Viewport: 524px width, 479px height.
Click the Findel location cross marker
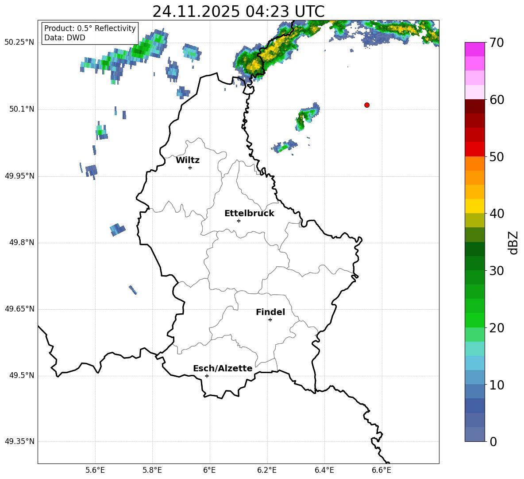click(x=270, y=319)
